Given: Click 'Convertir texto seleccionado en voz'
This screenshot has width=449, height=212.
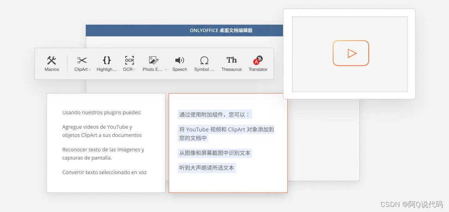Looking at the screenshot, I should 104,172.
